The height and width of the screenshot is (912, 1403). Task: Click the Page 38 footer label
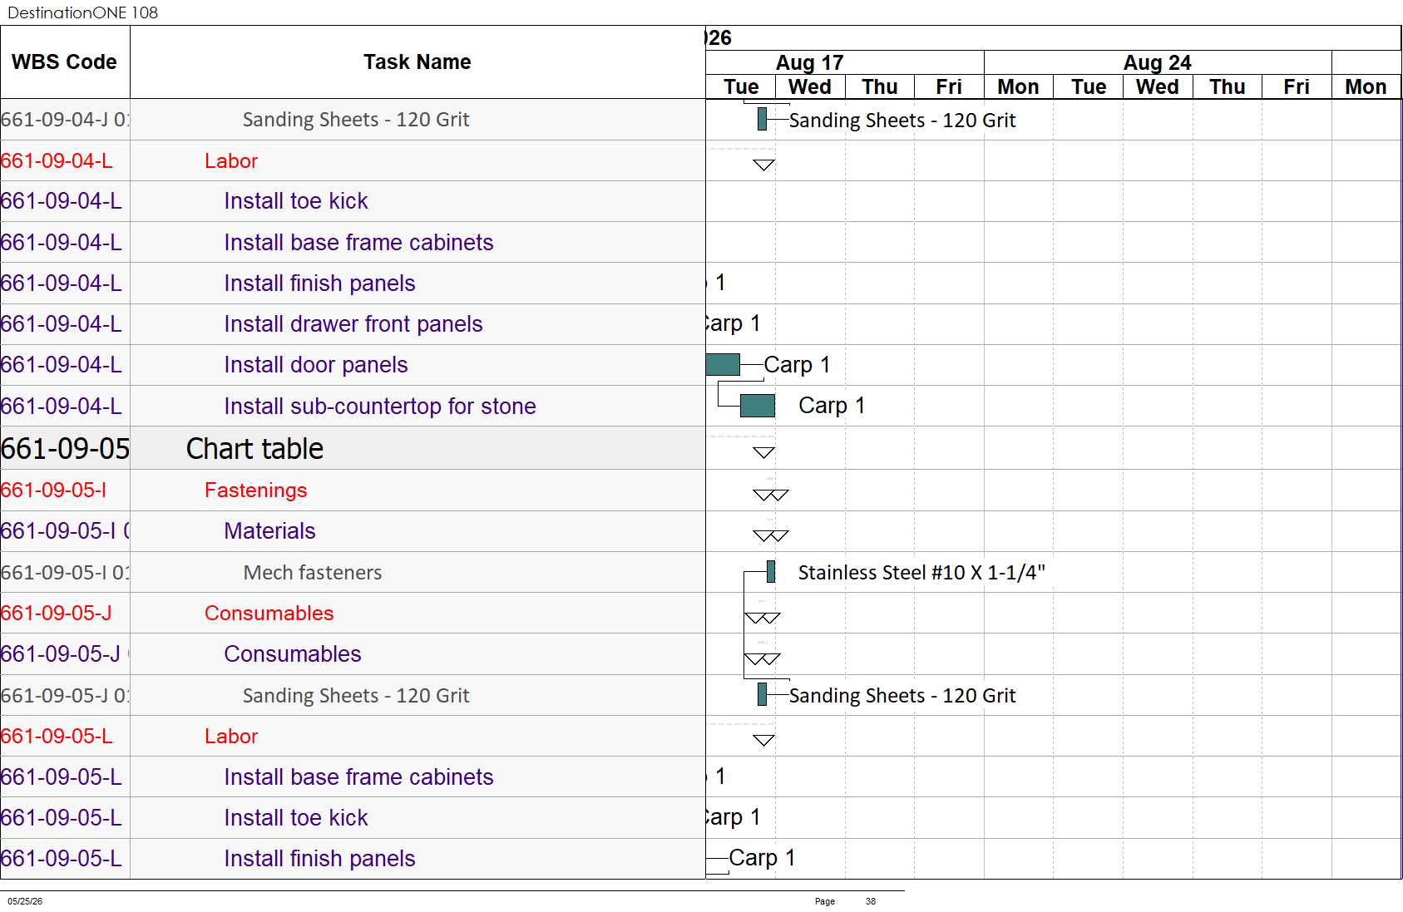845,901
